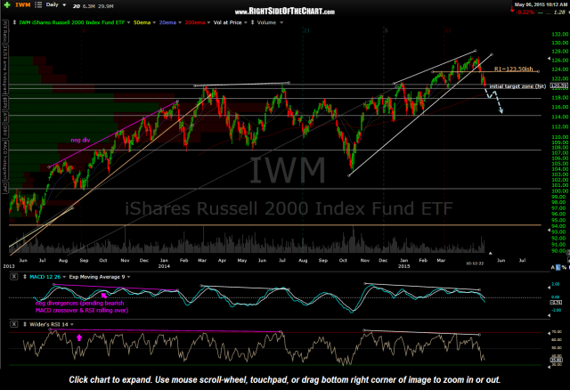Click the green plus add icon

7,5
